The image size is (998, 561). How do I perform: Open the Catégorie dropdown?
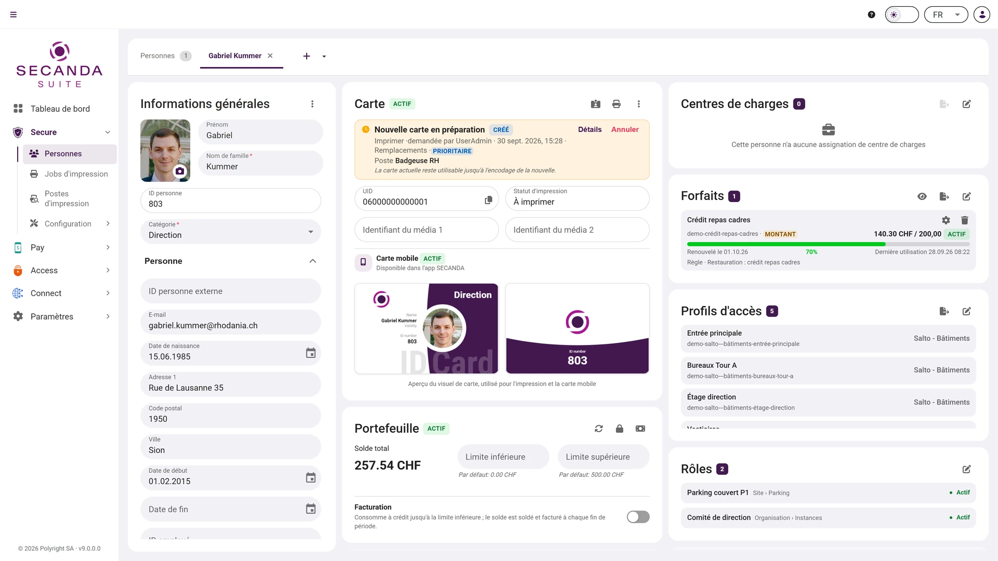click(231, 231)
